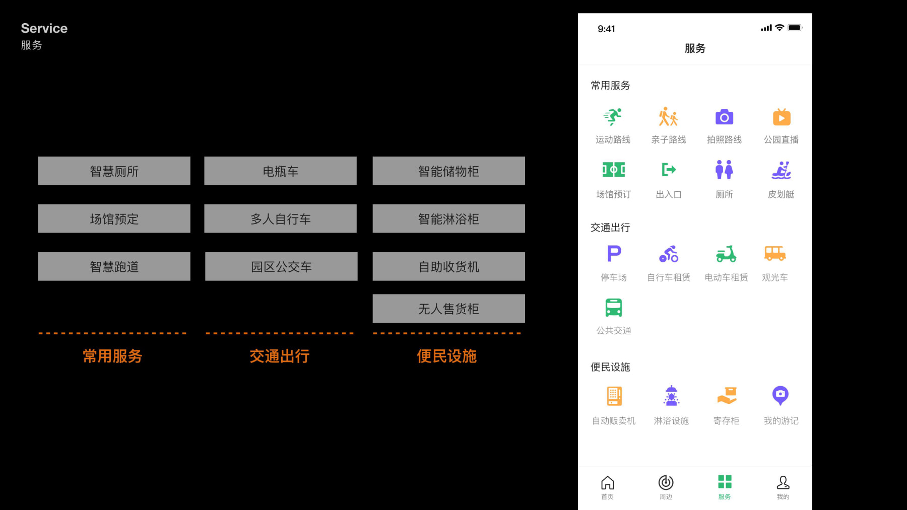Open the 厕所 restroom locator icon
Viewport: 907px width, 510px height.
725,171
